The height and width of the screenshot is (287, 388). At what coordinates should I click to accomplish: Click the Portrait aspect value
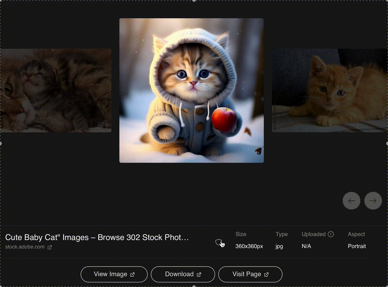357,246
